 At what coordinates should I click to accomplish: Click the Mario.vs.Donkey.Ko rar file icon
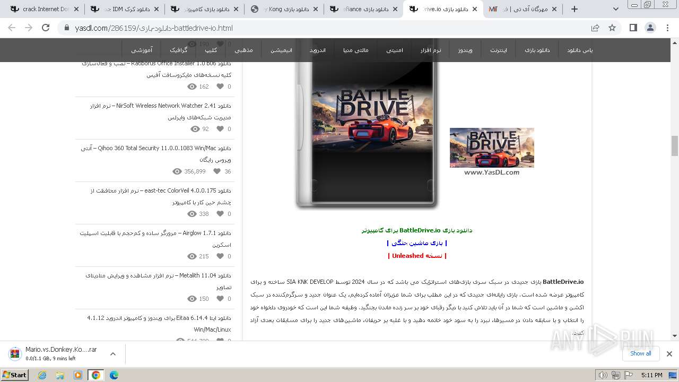coord(15,353)
